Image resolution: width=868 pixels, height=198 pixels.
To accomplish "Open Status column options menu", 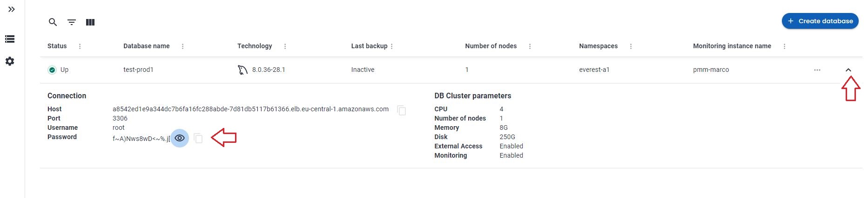I will click(x=80, y=46).
